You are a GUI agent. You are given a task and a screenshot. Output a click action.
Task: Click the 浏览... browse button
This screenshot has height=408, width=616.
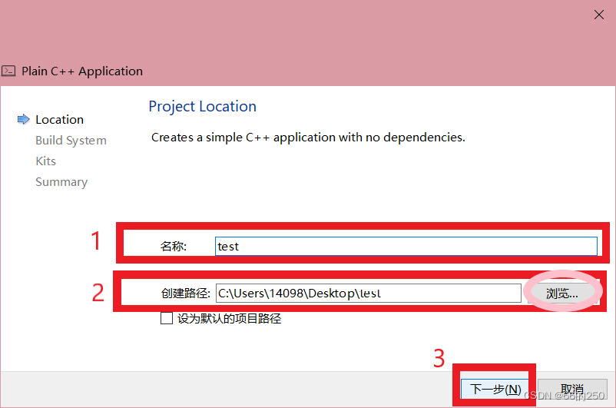(563, 294)
